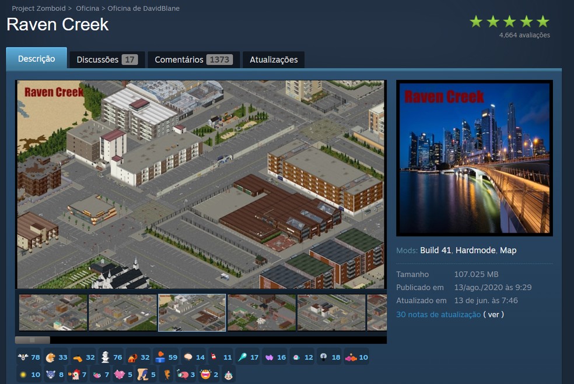Click the teal comet award with count 17
Screen dimensions: 574x384
click(x=248, y=357)
